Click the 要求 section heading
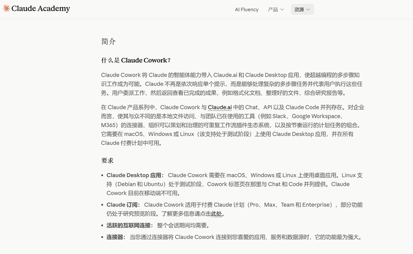This screenshot has width=413, height=254. (107, 161)
